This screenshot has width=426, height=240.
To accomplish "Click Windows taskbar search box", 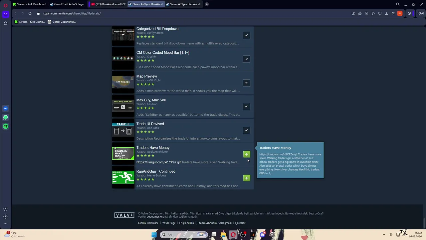I will click(x=184, y=235).
